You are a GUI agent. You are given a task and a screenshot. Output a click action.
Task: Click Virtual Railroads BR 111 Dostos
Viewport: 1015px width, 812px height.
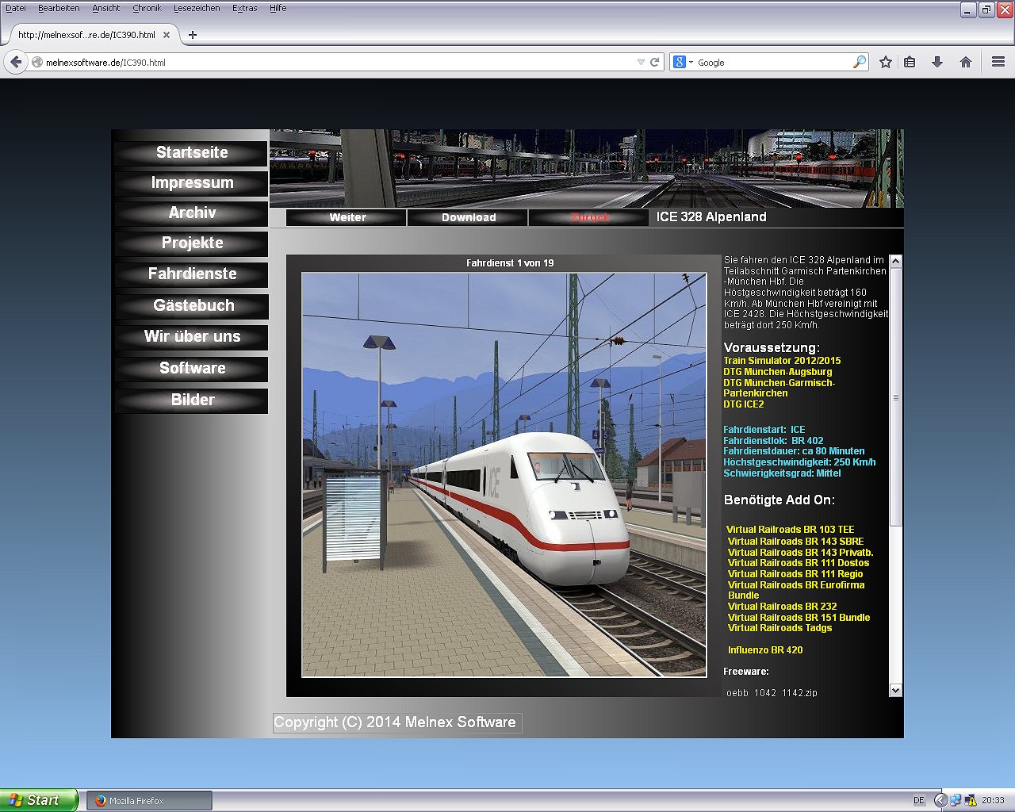coord(799,563)
